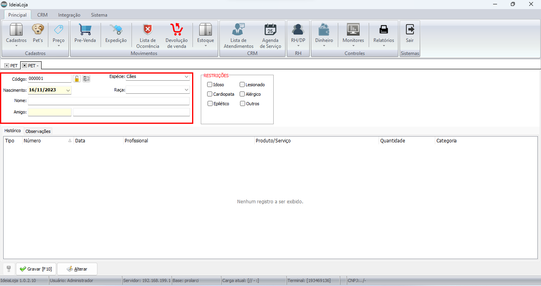Open the Raça combo box
This screenshot has width=541, height=286.
coord(186,90)
